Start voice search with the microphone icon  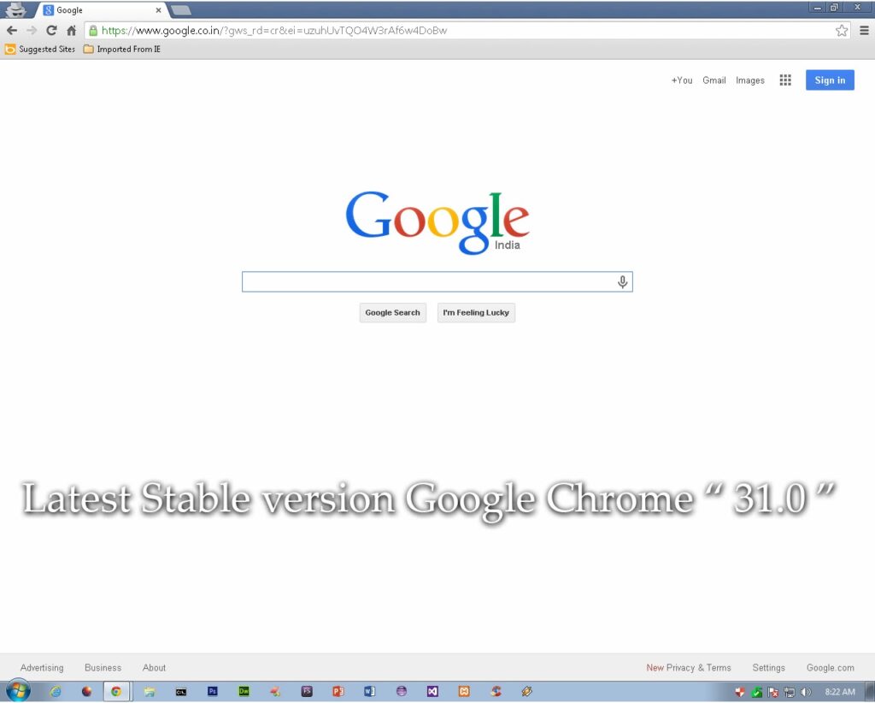click(x=622, y=282)
